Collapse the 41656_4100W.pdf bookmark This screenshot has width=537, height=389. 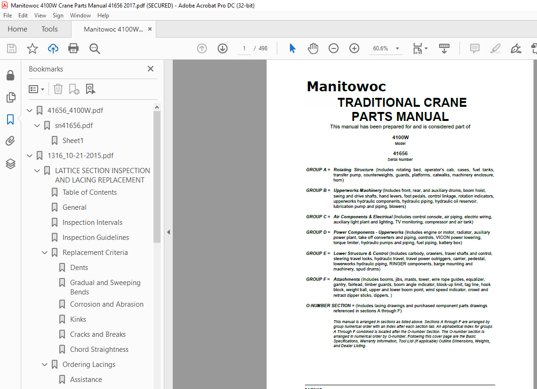point(30,110)
